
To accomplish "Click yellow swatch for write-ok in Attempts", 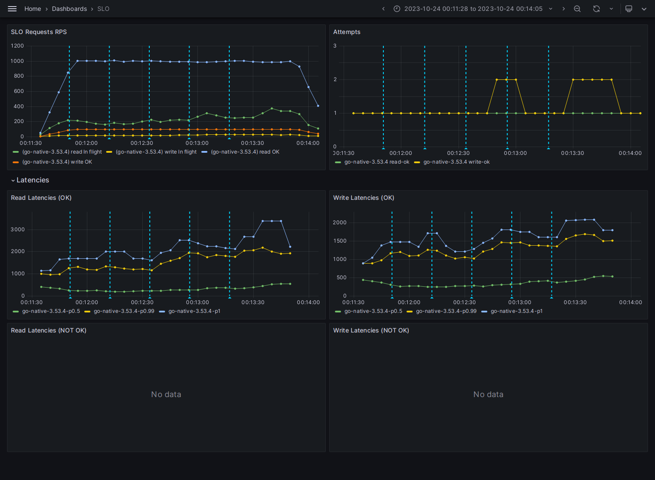I will coord(417,162).
